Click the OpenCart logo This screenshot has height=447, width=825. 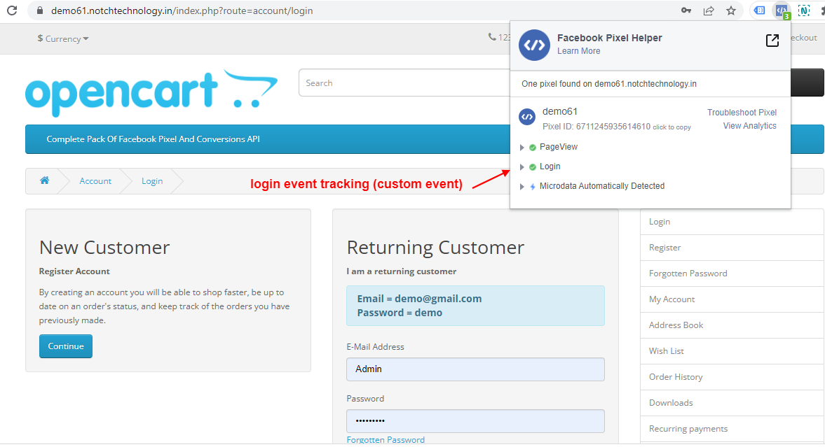(x=151, y=93)
